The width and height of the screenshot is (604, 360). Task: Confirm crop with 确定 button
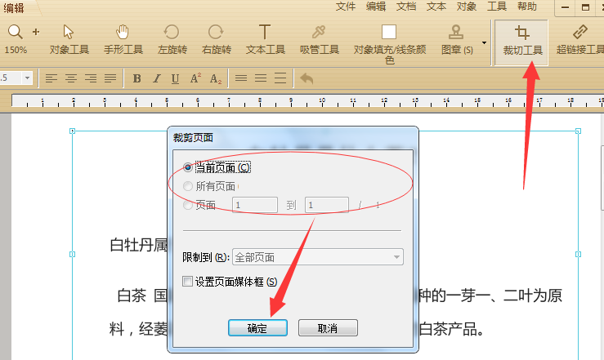tap(257, 328)
